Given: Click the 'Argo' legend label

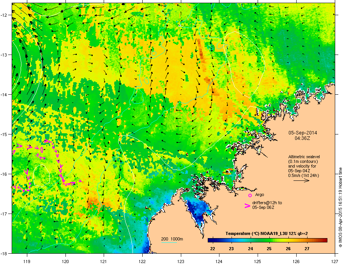Looking at the screenshot, I should click(260, 194).
